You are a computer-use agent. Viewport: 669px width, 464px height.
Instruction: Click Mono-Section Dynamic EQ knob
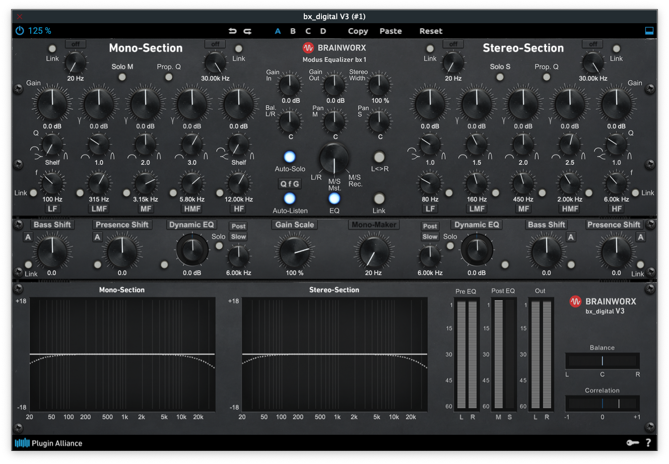click(x=192, y=250)
